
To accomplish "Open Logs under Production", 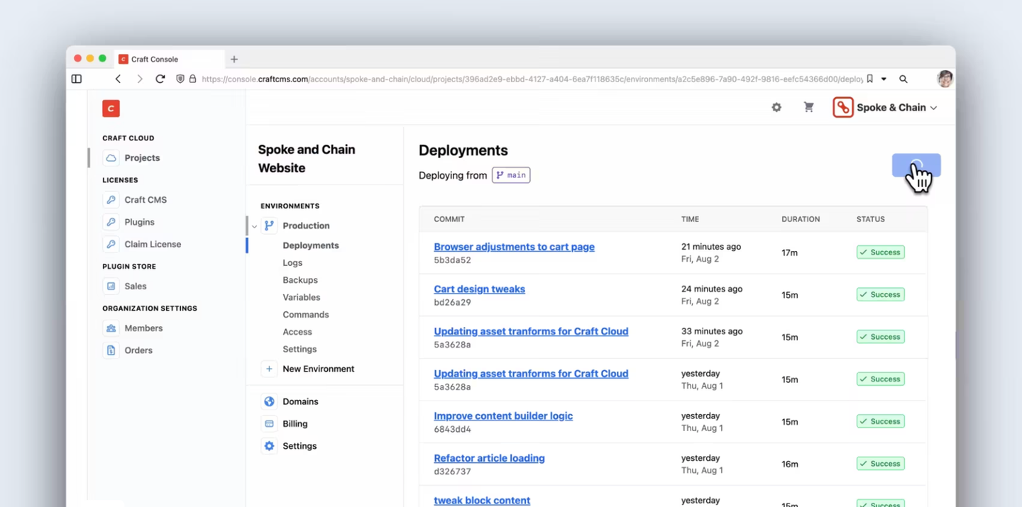I will click(292, 262).
